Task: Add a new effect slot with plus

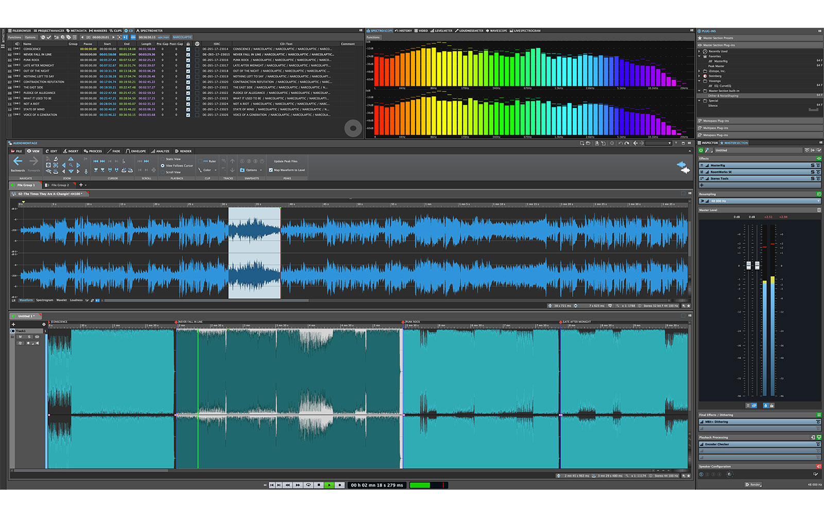Action: pyautogui.click(x=702, y=185)
